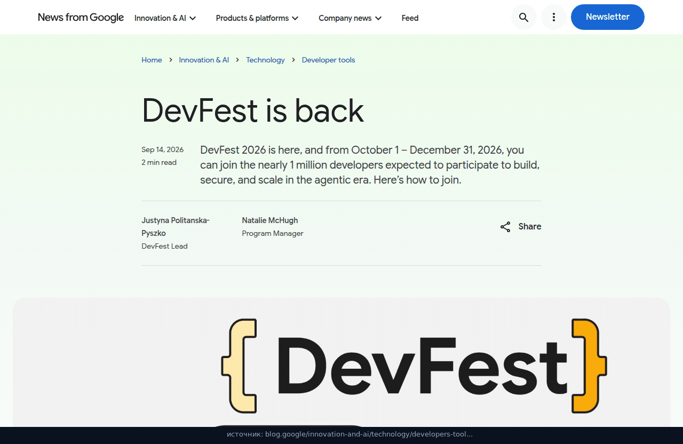This screenshot has height=444, width=683.
Task: Click the Sep 14, 2026 date
Action: click(x=162, y=149)
